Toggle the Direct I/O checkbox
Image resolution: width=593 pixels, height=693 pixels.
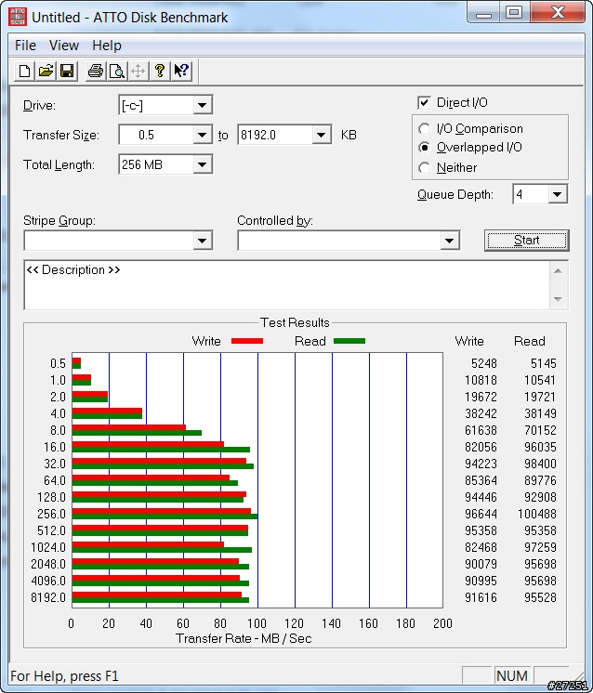click(424, 103)
